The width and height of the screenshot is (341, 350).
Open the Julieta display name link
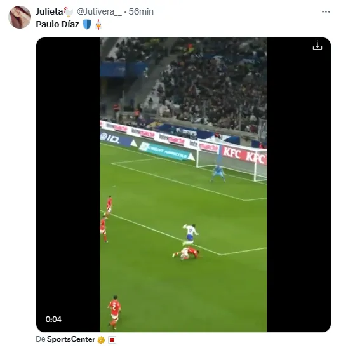pos(50,11)
